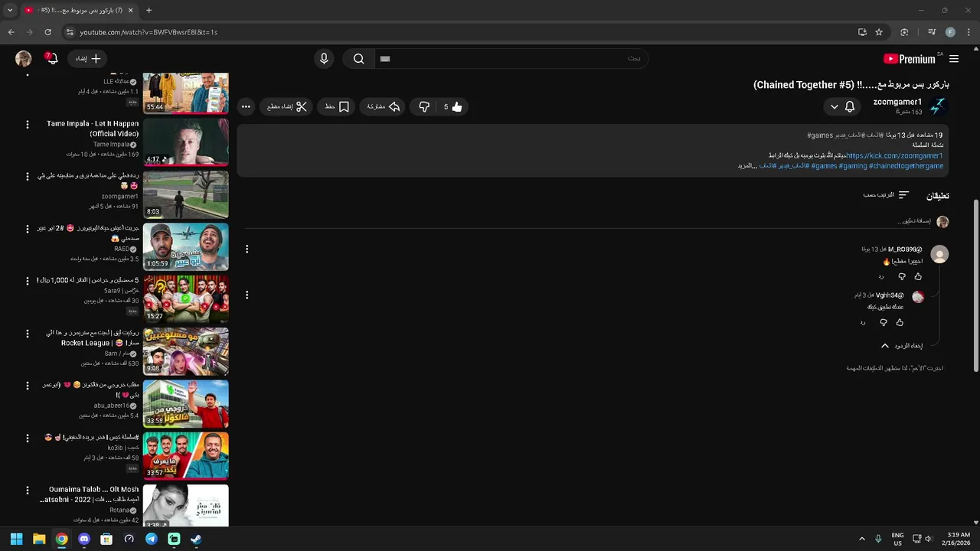The width and height of the screenshot is (980, 551).
Task: Open Chrome tab search dropdown
Action: [10, 10]
